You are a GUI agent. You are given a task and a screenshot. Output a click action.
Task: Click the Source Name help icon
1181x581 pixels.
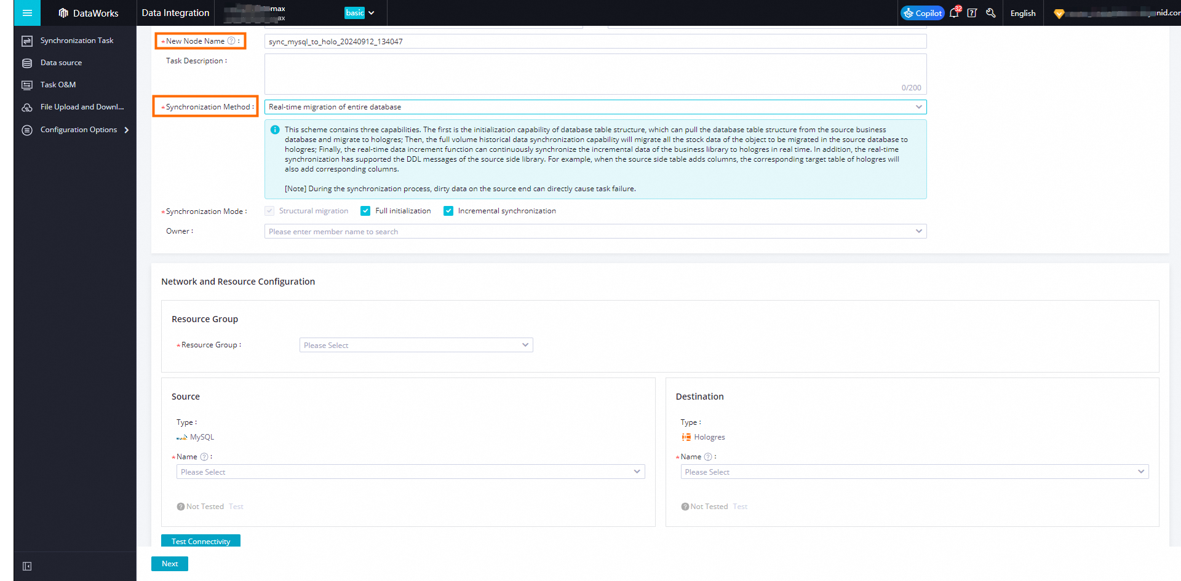204,457
